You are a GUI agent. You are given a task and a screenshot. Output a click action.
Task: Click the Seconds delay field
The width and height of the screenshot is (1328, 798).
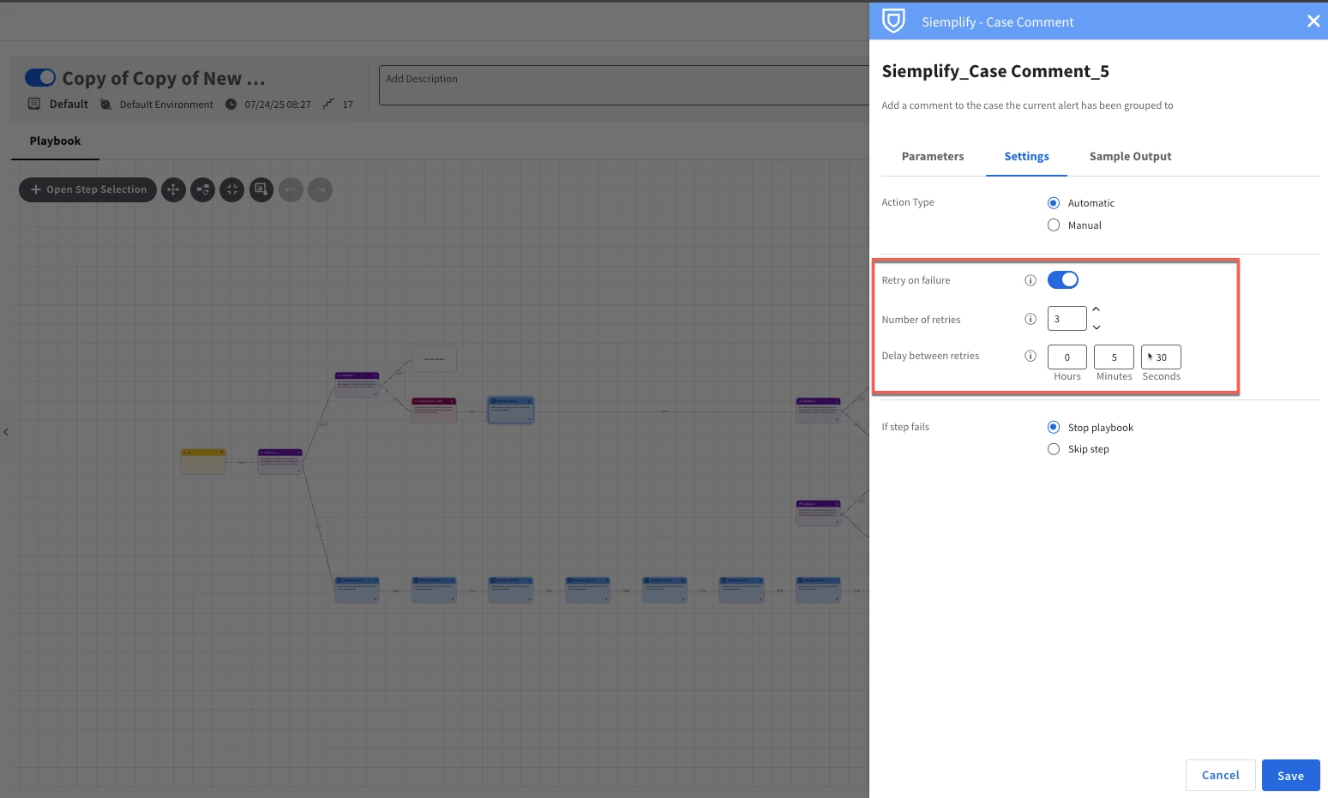pos(1161,357)
